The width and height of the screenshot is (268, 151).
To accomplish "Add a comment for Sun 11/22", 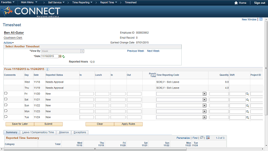I will click(x=6, y=105).
